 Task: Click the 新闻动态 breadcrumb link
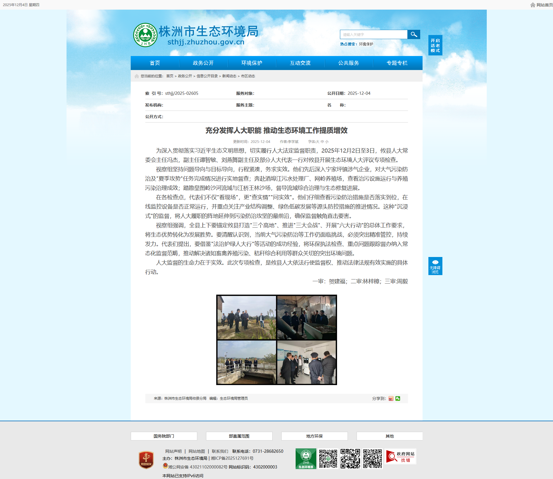pyautogui.click(x=229, y=76)
